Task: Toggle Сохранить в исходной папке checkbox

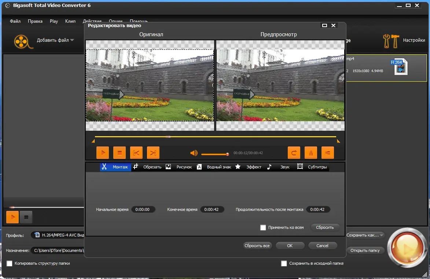Action: (x=284, y=263)
